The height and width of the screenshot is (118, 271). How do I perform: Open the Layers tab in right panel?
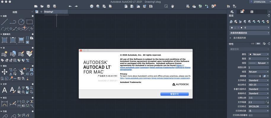pyautogui.click(x=232, y=12)
